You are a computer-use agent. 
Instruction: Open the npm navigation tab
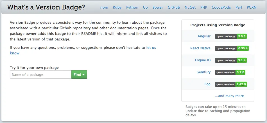point(104,7)
